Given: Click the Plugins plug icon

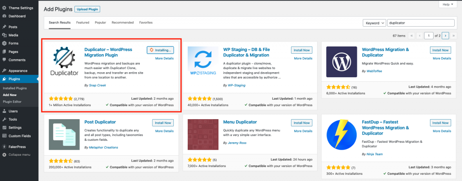Looking at the screenshot, I should 4,79.
